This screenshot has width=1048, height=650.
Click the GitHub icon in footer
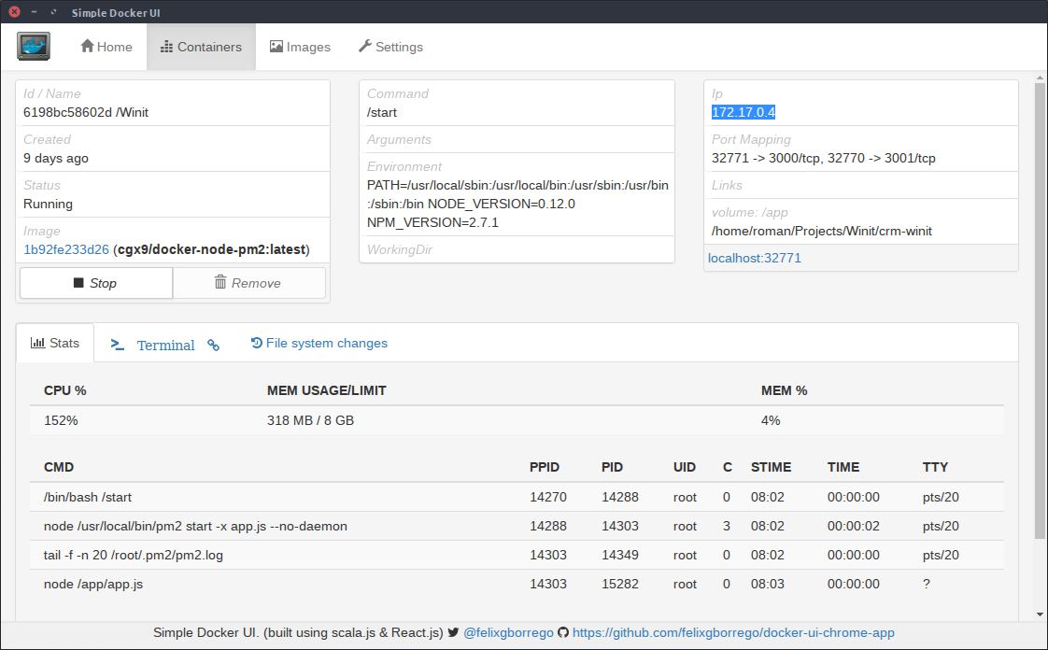coord(563,632)
